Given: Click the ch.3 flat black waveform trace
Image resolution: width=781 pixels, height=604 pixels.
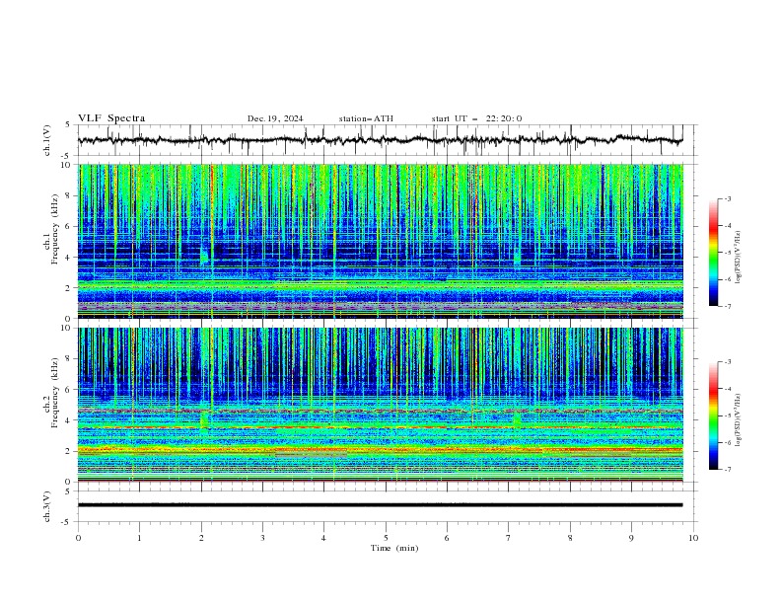Looking at the screenshot, I should click(x=380, y=505).
